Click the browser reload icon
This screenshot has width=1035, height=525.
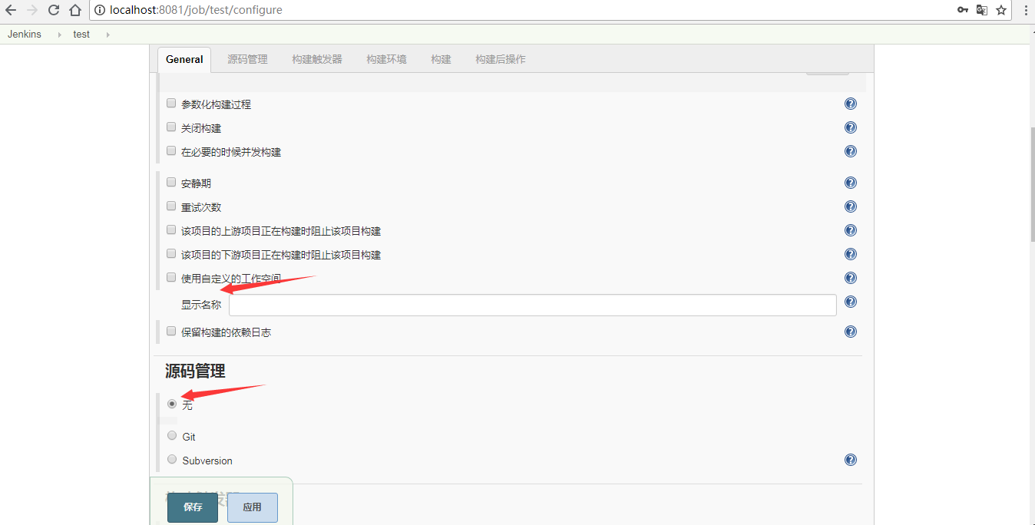click(x=52, y=10)
